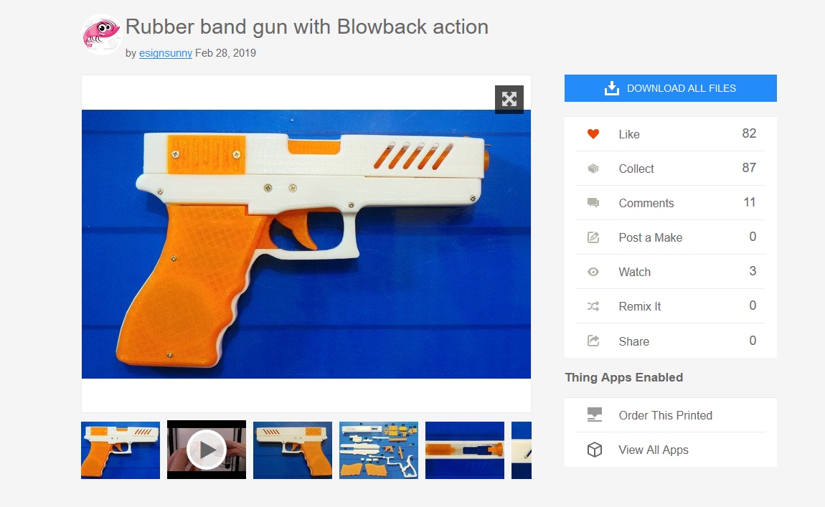The height and width of the screenshot is (507, 825).
Task: Click the Collect stack icon
Action: click(x=593, y=169)
